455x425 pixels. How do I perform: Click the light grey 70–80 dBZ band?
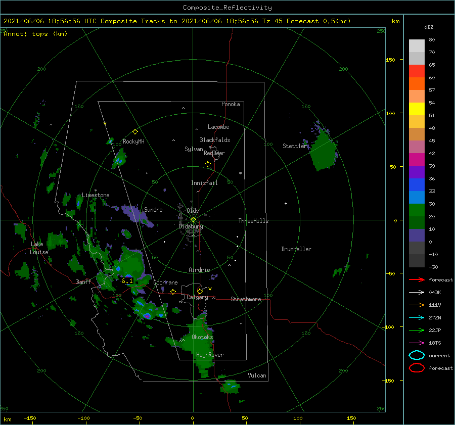click(417, 45)
